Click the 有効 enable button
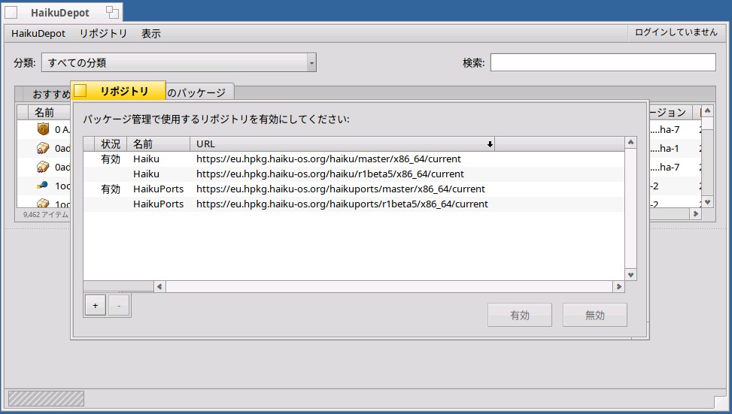Image resolution: width=732 pixels, height=414 pixels. pos(520,315)
